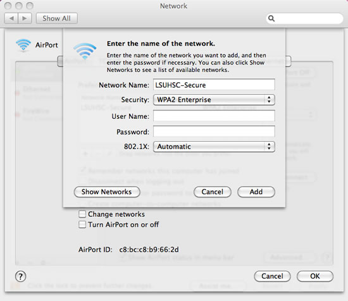
Task: Cancel the add network dialog sheet
Action: tap(213, 192)
